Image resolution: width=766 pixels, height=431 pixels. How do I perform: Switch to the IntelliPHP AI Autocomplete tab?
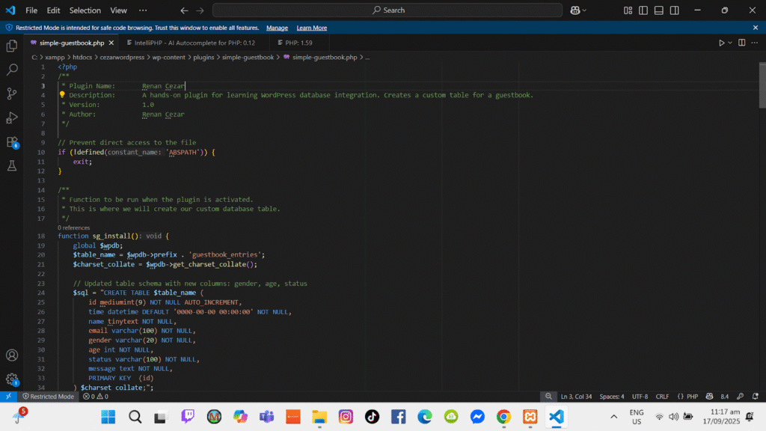coord(190,43)
